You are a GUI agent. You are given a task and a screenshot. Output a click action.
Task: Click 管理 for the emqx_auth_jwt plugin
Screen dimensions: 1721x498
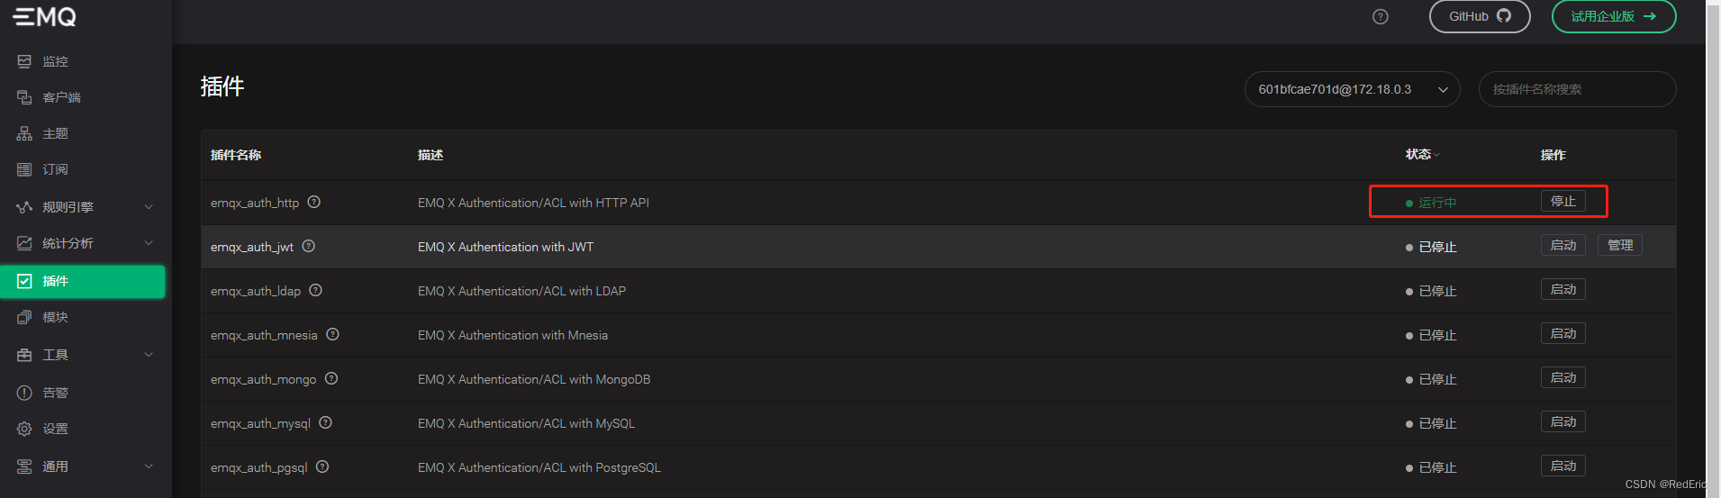(1619, 245)
